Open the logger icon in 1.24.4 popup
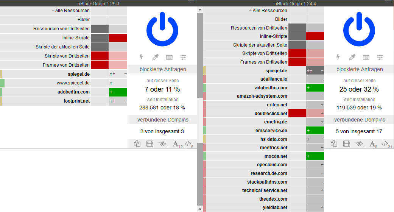The width and height of the screenshot is (394, 212). point(366,57)
